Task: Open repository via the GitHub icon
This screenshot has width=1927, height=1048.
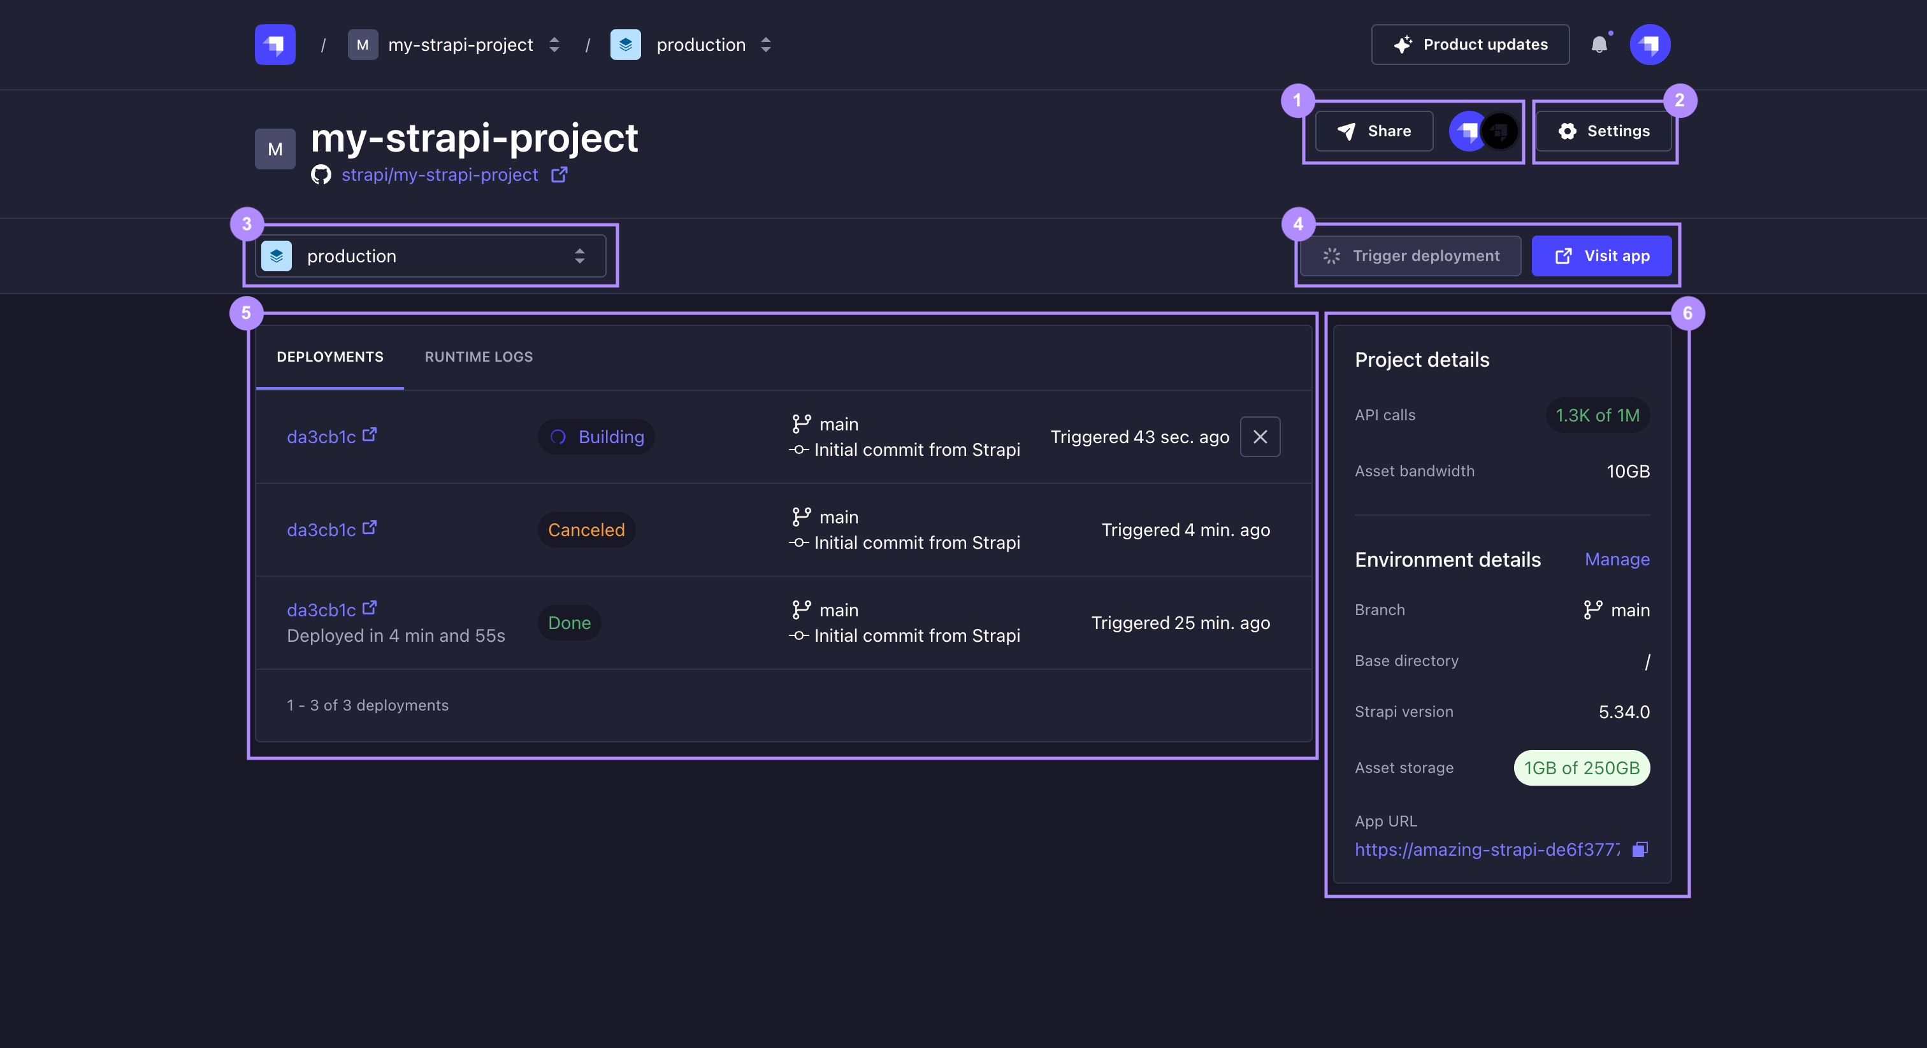Action: (x=321, y=174)
